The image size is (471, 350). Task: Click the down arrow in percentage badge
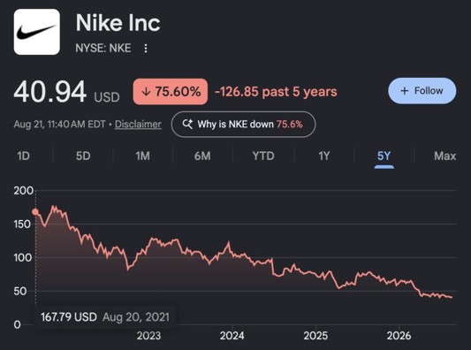pos(146,92)
